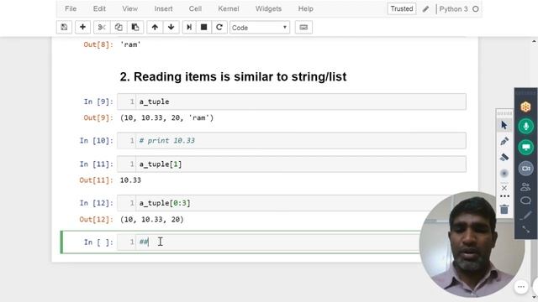This screenshot has height=302, width=538.
Task: Close annotation tools with the X icon
Action: tap(504, 188)
